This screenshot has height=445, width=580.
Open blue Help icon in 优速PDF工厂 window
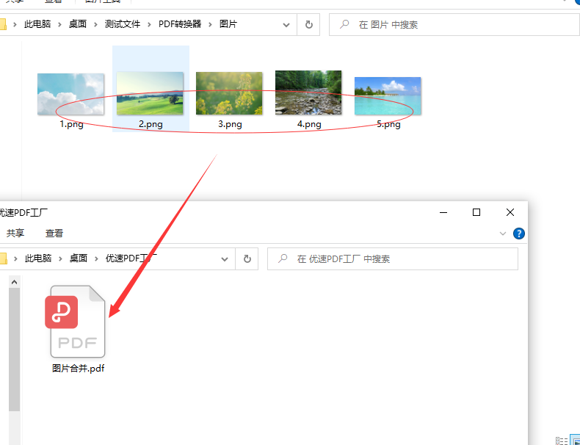(x=519, y=234)
